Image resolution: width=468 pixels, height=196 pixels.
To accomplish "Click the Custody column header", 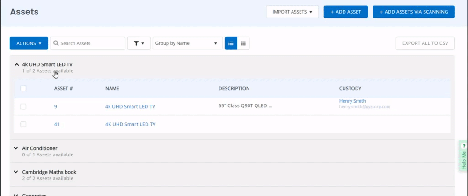I will (x=351, y=88).
